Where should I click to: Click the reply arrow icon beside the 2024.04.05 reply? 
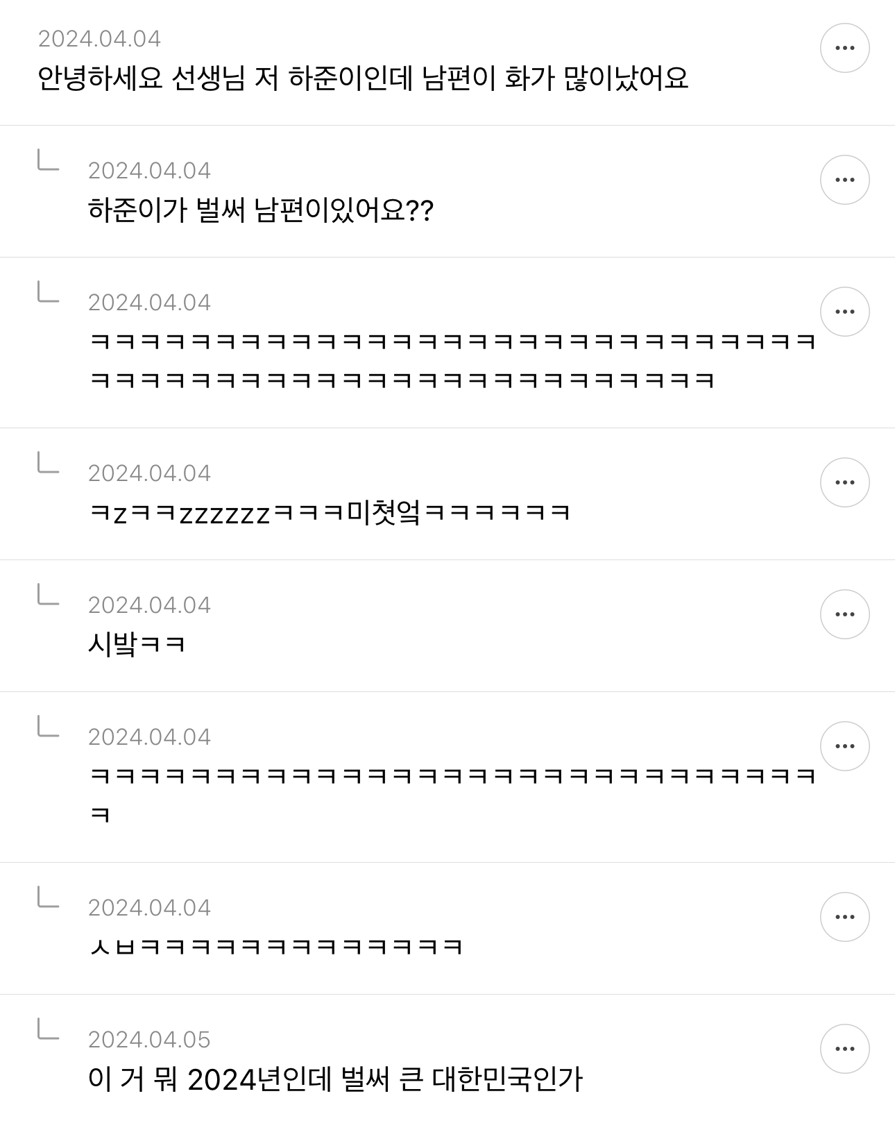(48, 1030)
